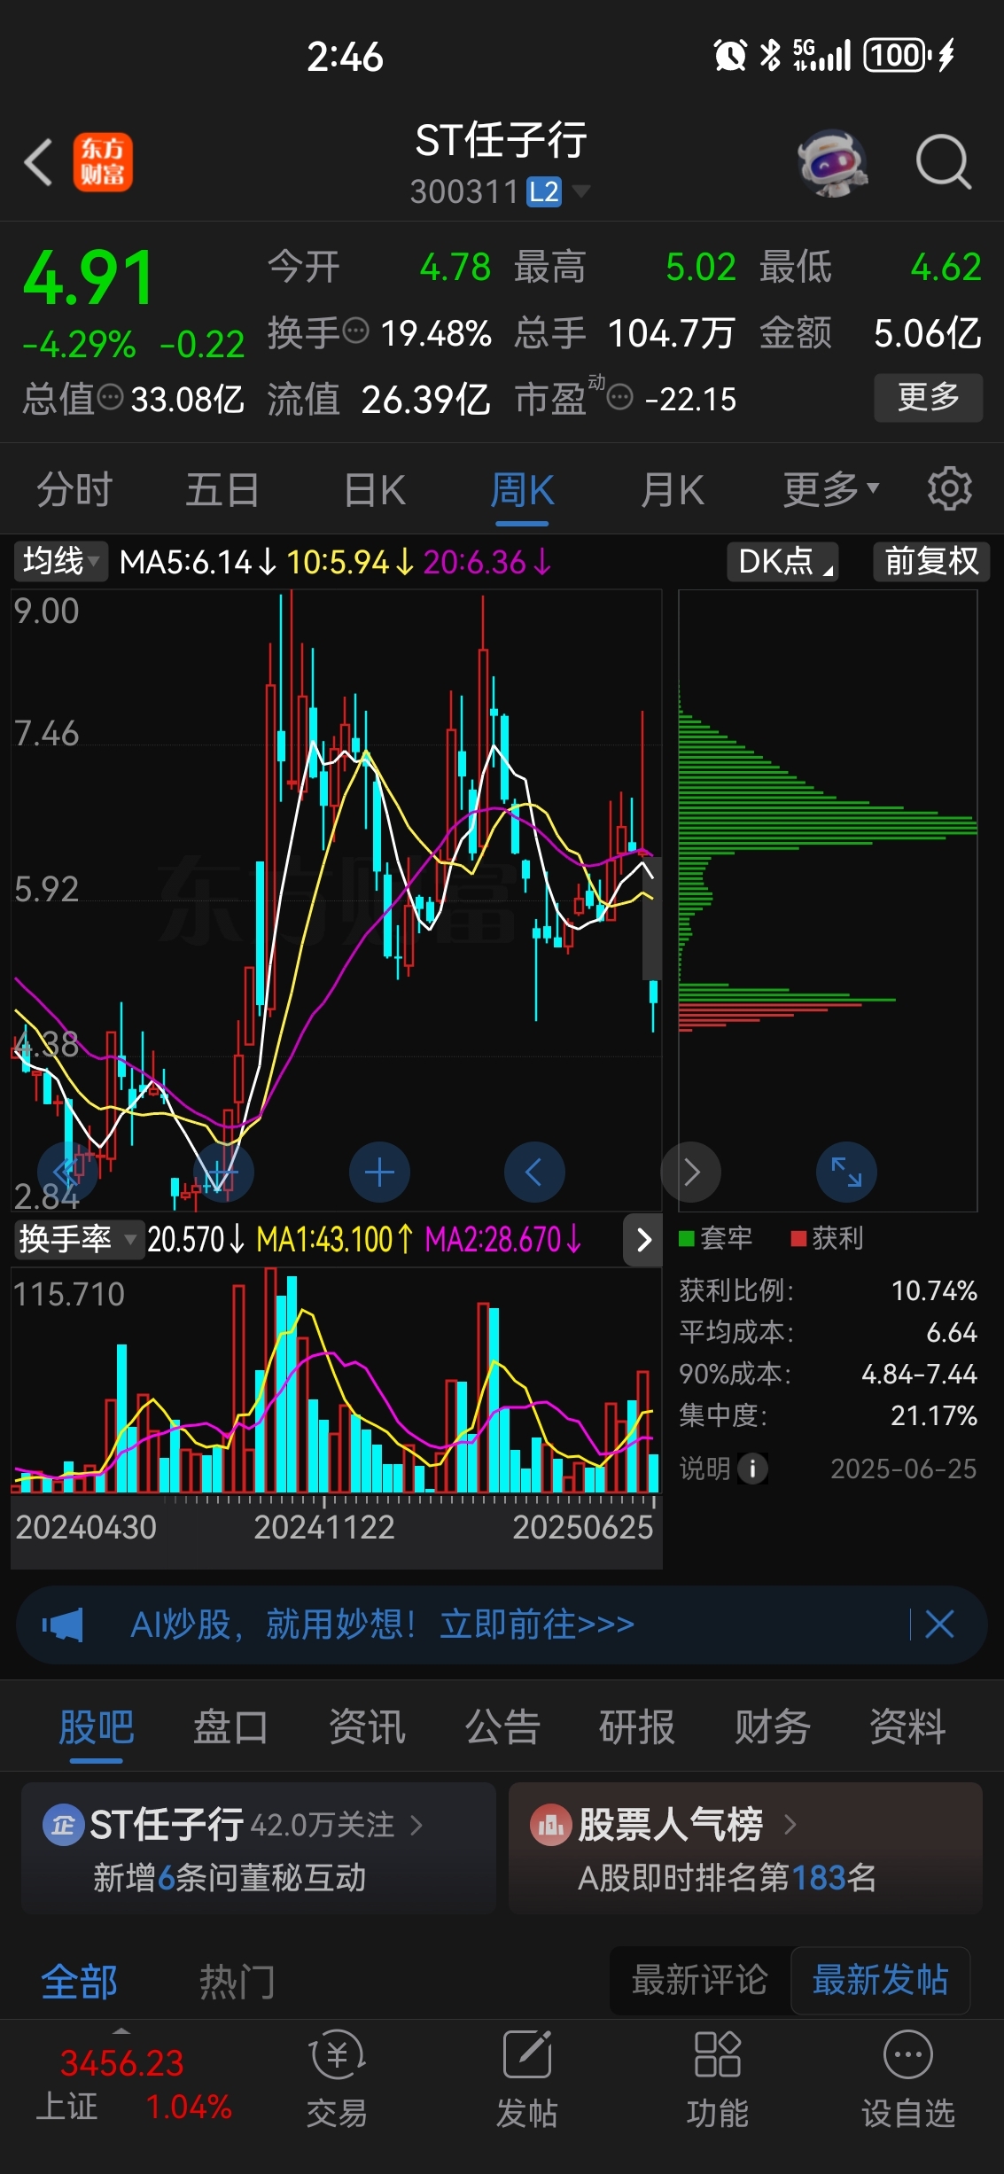The height and width of the screenshot is (2174, 1004).
Task: Tap the weekly candlestick chart area
Action: [337, 900]
